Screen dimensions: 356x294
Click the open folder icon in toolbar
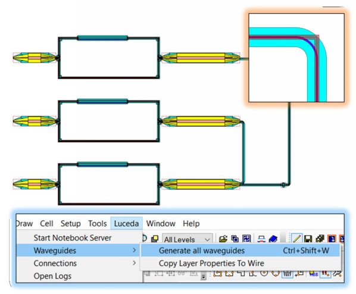[x=223, y=239]
